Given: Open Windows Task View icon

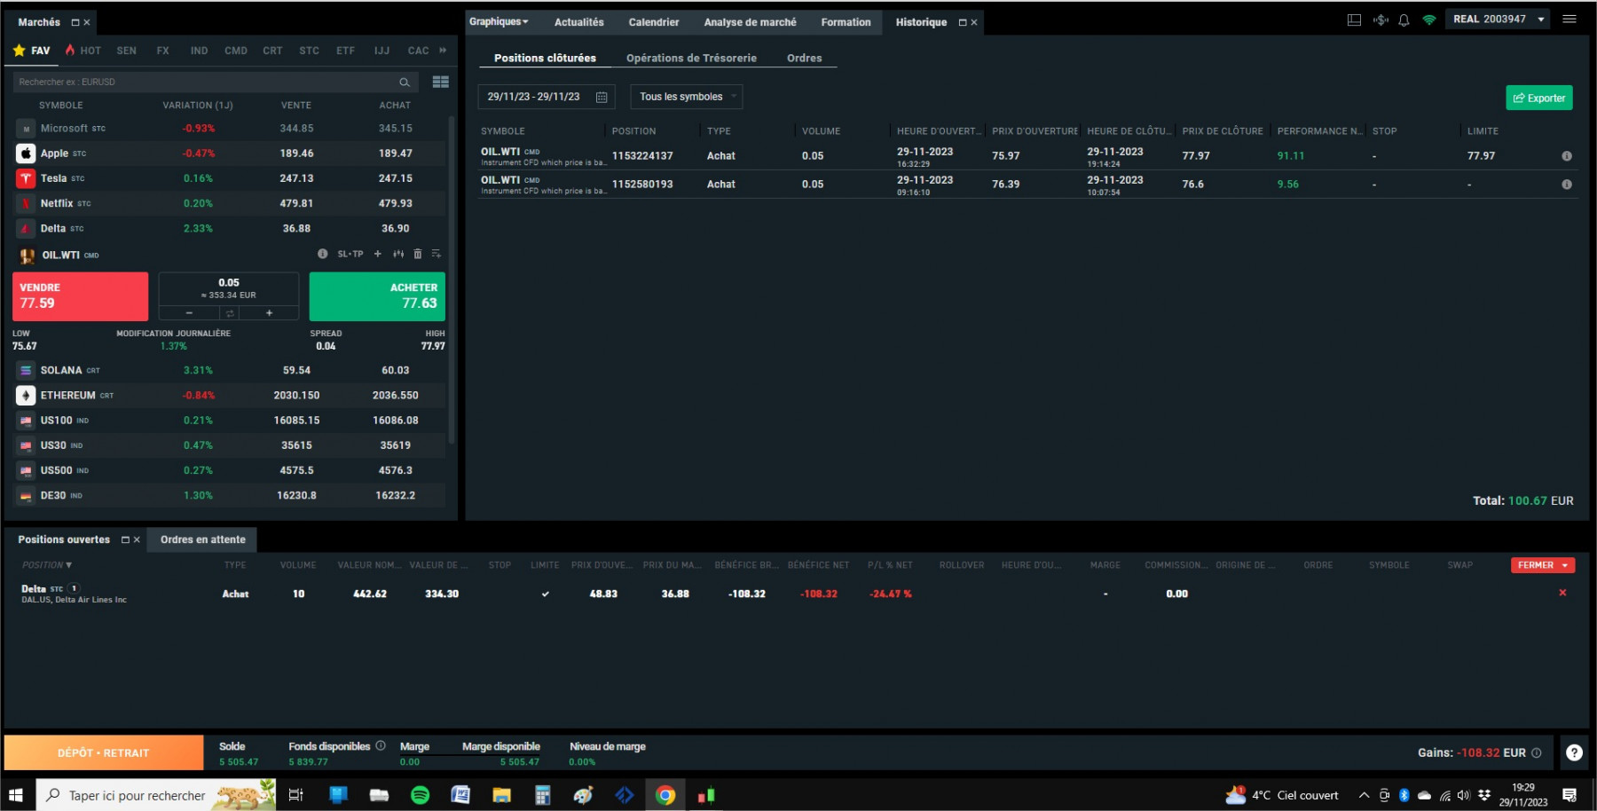Looking at the screenshot, I should (296, 795).
